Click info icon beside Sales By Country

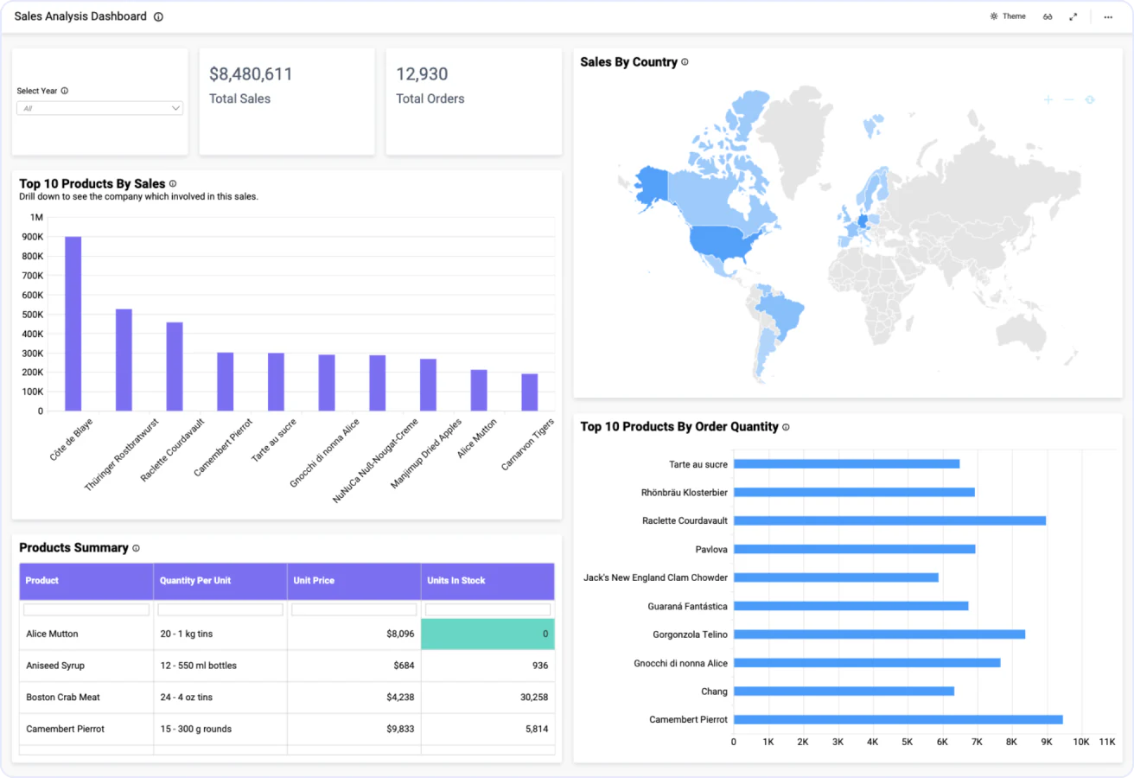pos(685,62)
